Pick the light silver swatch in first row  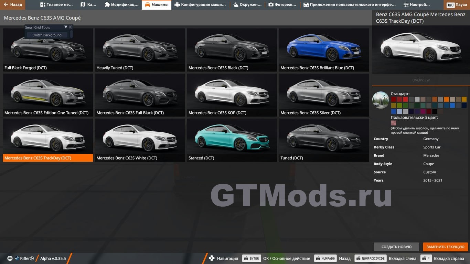417,99
